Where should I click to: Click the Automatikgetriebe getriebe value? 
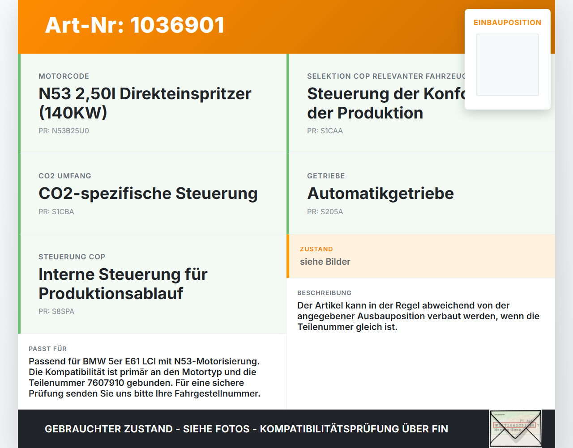[381, 193]
